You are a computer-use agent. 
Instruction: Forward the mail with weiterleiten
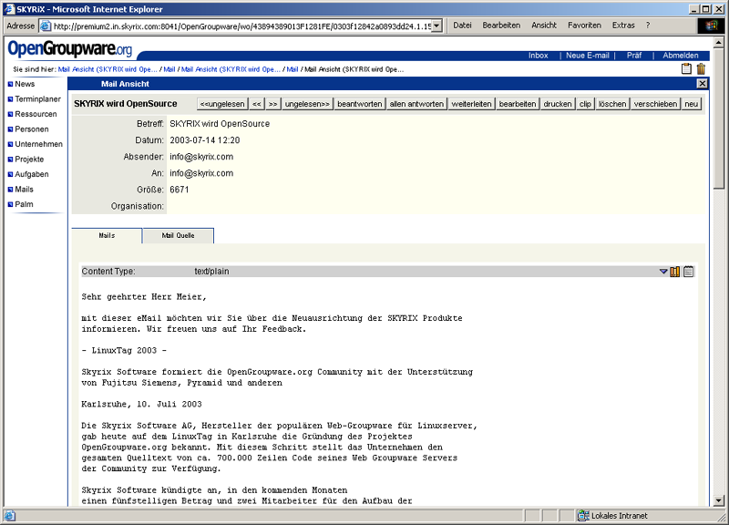pos(471,104)
